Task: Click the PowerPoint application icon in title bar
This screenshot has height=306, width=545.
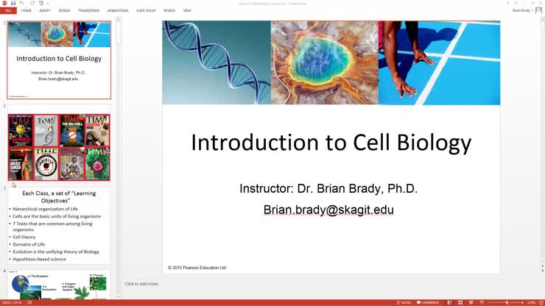Action: coord(4,3)
